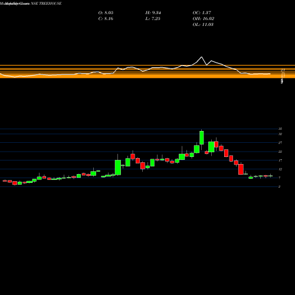Click the price axis label 22

point(280,152)
